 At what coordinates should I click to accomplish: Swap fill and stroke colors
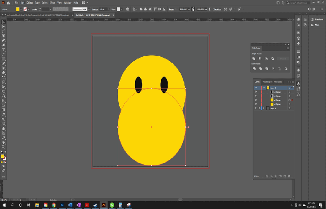[x=5, y=152]
